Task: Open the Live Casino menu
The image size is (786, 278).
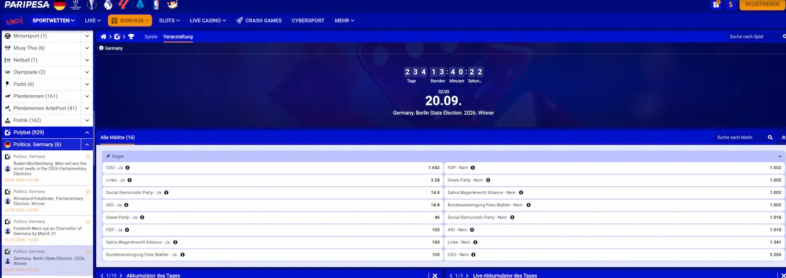Action: tap(208, 21)
